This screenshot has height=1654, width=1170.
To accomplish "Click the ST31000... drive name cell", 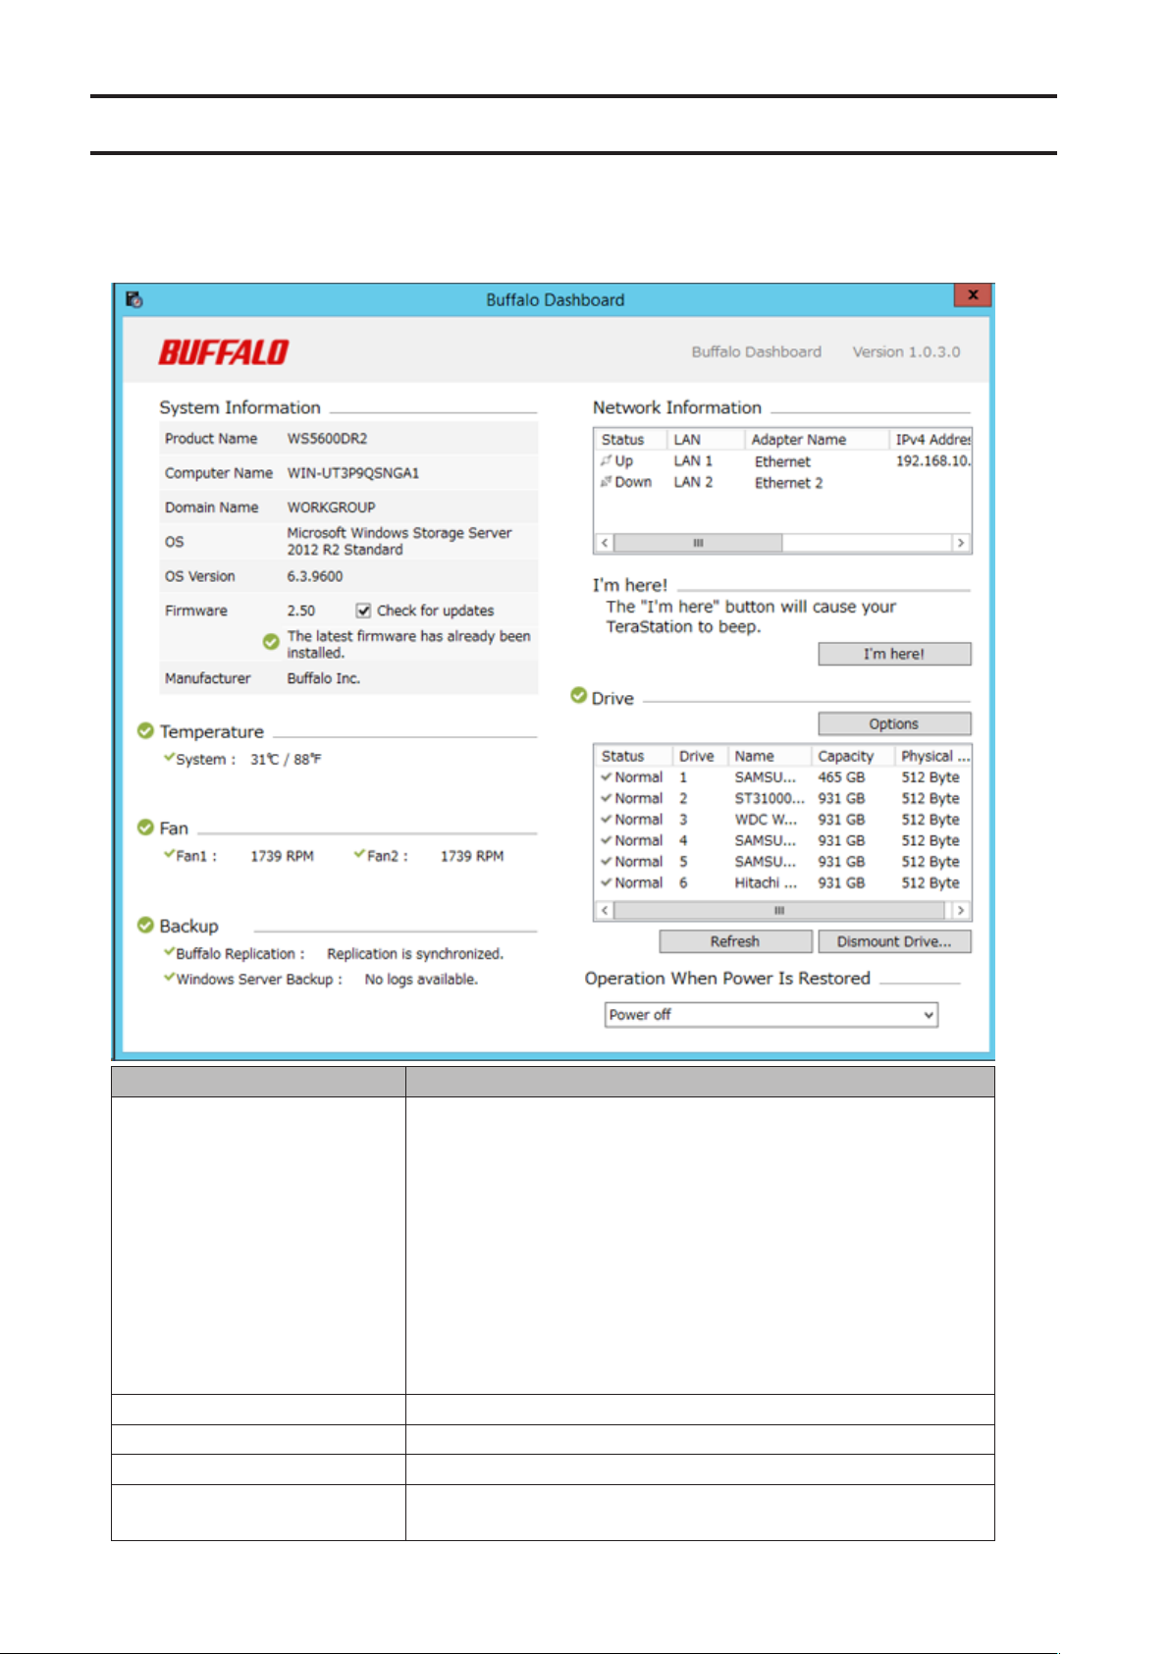I will [x=770, y=799].
